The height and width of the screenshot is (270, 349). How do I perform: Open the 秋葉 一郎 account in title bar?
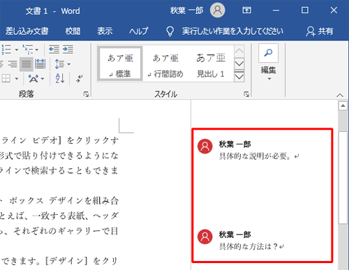[x=186, y=10]
